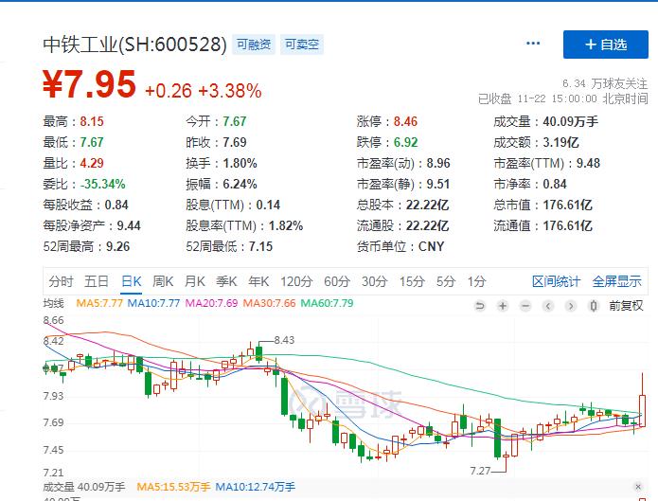Open 区间统计 range statistics
The image size is (658, 501).
click(556, 281)
